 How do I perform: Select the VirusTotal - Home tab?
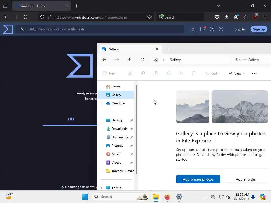click(42, 6)
